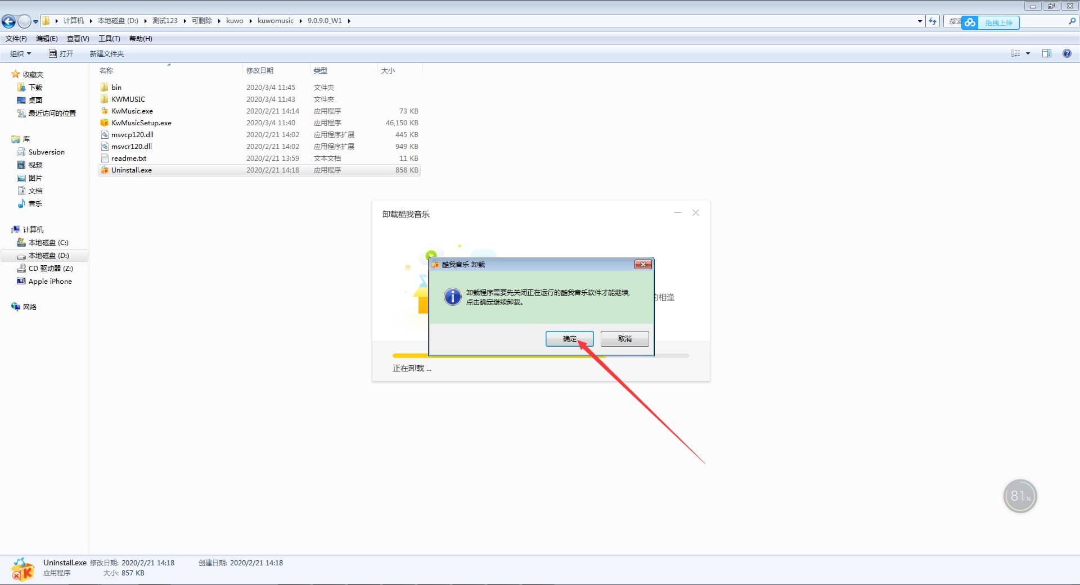Select readme.txt in the file list
1080x585 pixels.
[x=128, y=158]
